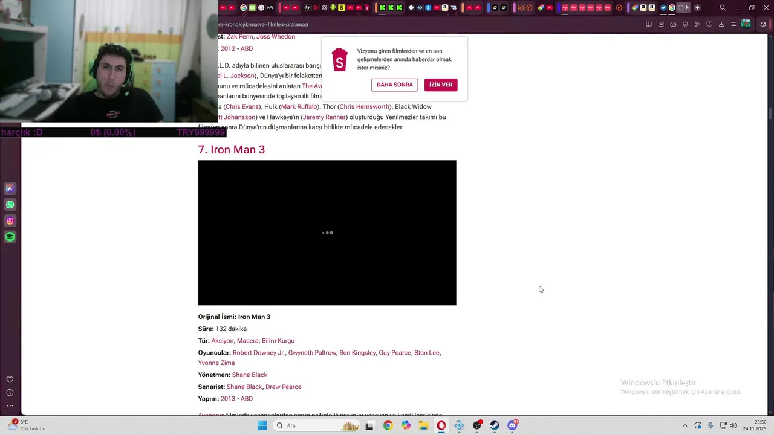Open the Aksiyon genre link
This screenshot has width=774, height=435.
click(222, 341)
